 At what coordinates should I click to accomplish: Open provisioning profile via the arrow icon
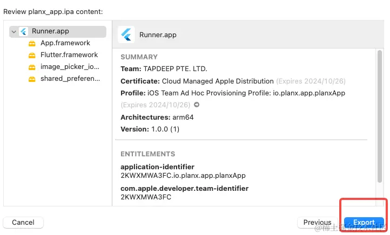pyautogui.click(x=197, y=105)
